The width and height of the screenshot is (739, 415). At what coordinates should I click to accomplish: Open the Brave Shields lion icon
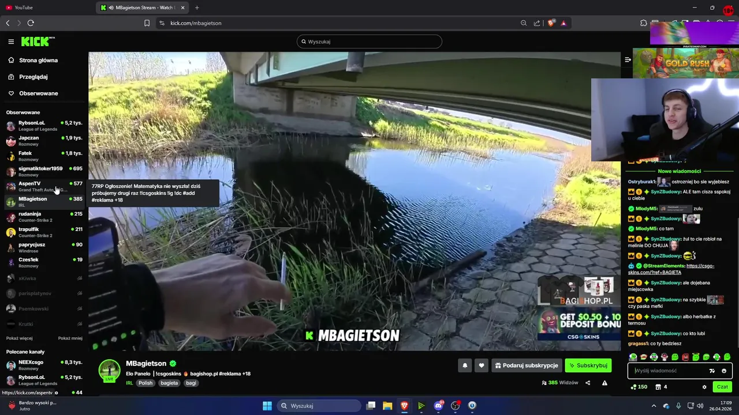click(551, 23)
